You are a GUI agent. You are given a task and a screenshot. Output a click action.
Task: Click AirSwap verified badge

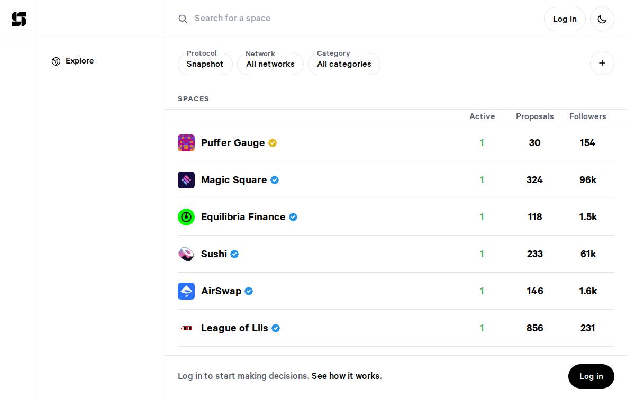coord(249,291)
